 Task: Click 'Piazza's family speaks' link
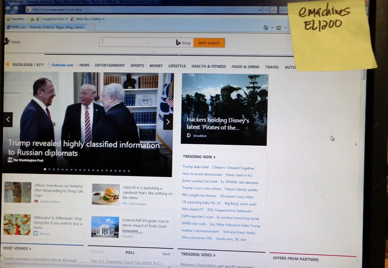pos(241,190)
